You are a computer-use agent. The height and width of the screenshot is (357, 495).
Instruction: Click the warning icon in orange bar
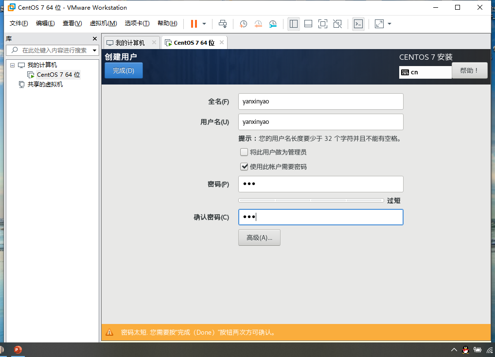pyautogui.click(x=109, y=332)
